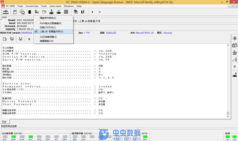Viewport: 238px width, 141px height.
Task: Select 编辑硬盘ID(I) menu entry
Action: point(53,41)
